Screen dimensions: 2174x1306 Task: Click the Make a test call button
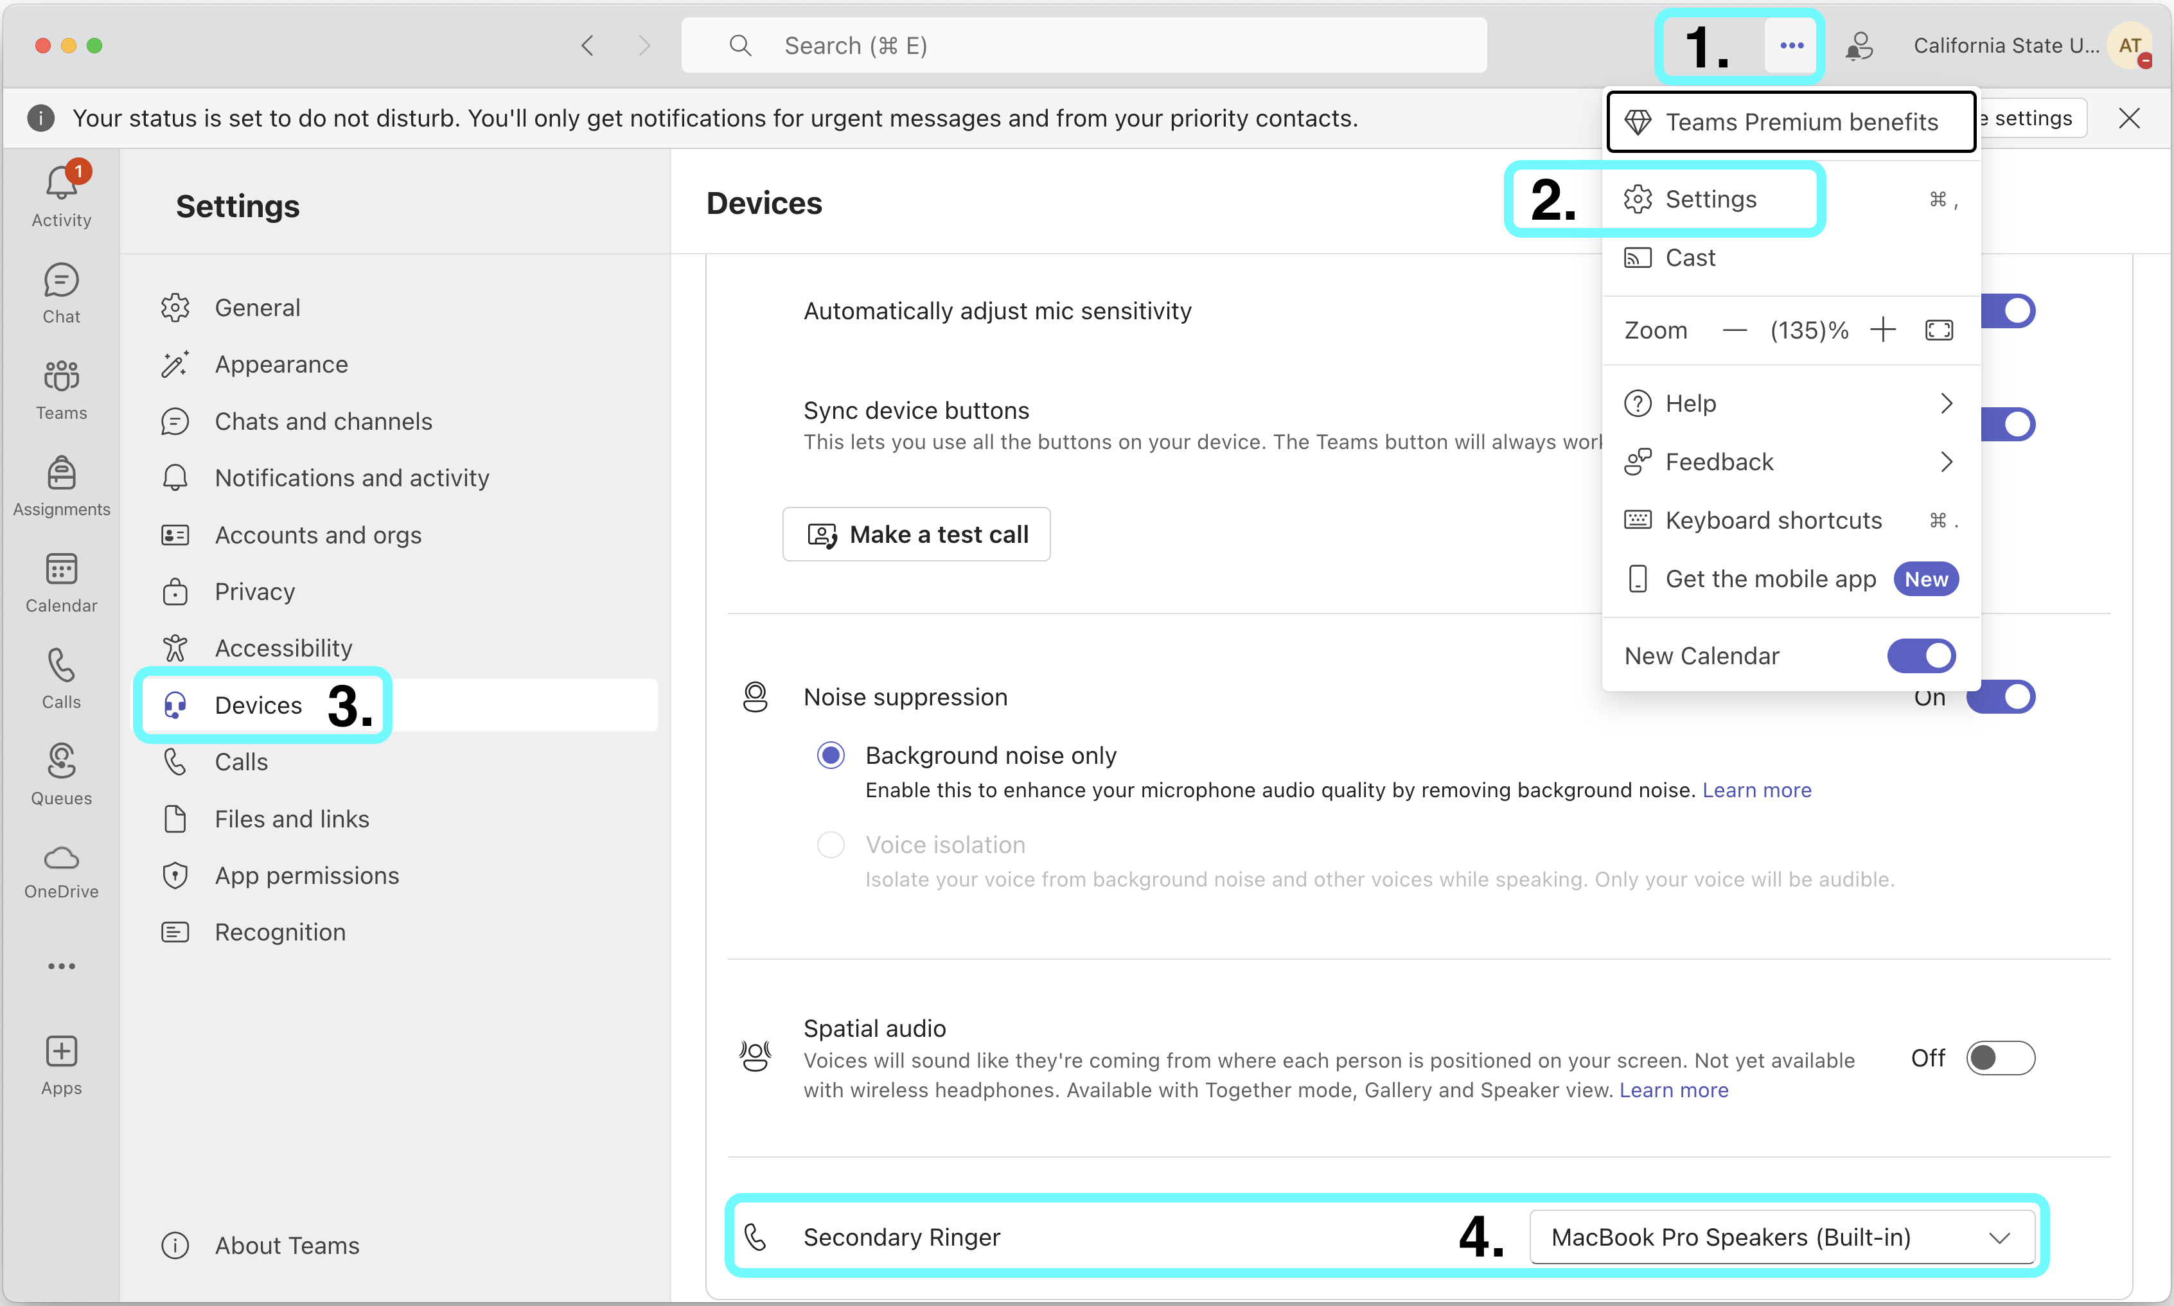916,534
